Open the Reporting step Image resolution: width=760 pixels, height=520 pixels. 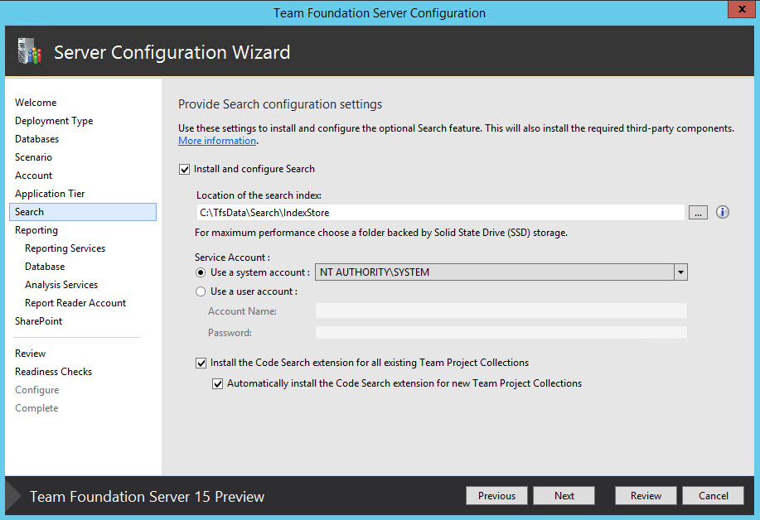pos(36,230)
